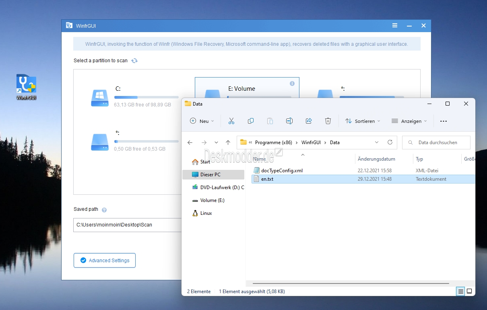Go back in Explorer navigation
This screenshot has height=310, width=487.
pos(190,143)
